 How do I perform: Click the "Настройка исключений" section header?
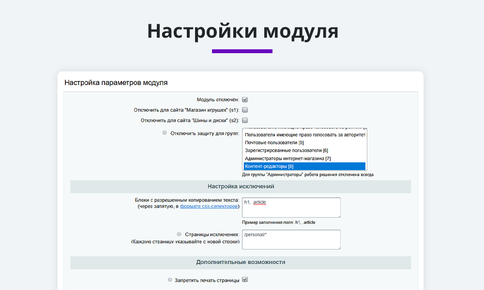(x=241, y=187)
